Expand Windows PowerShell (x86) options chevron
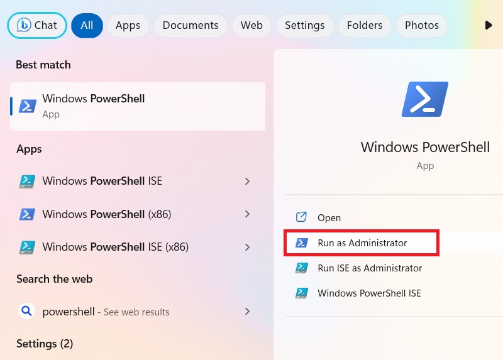The height and width of the screenshot is (360, 503). (x=247, y=214)
